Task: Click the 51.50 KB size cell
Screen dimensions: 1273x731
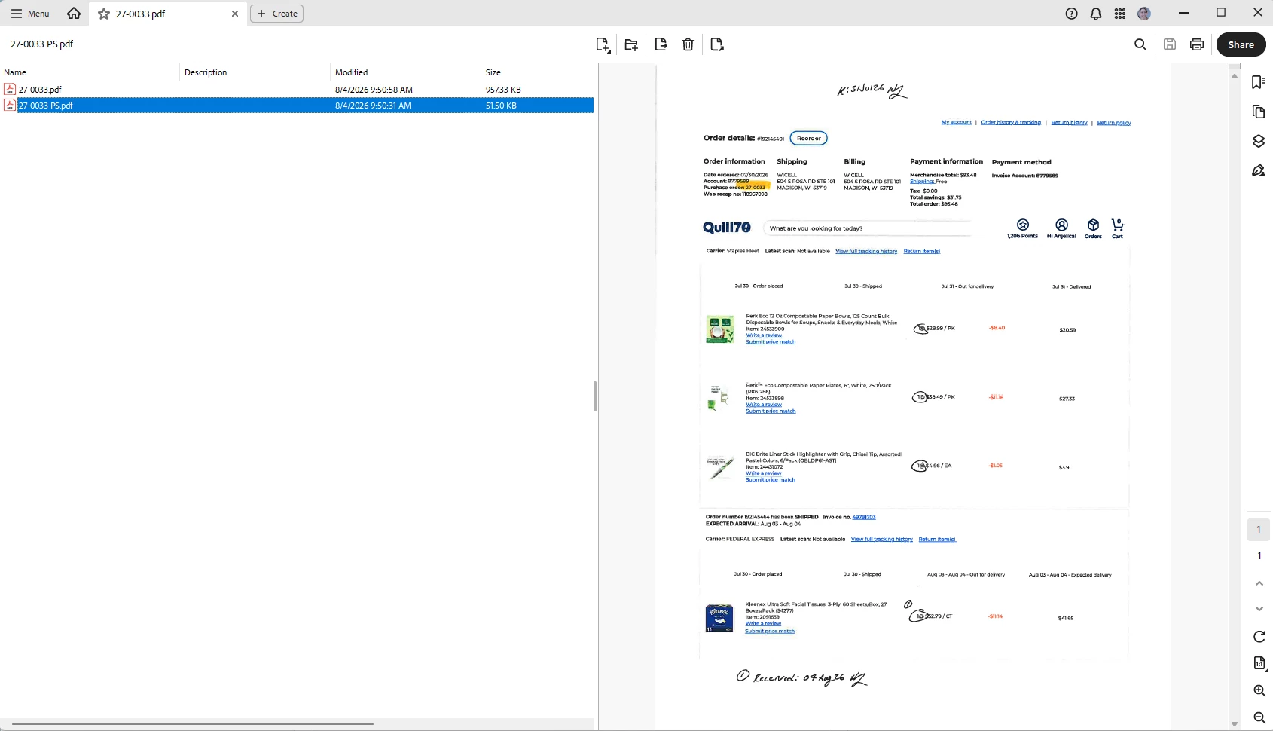Action: tap(501, 106)
